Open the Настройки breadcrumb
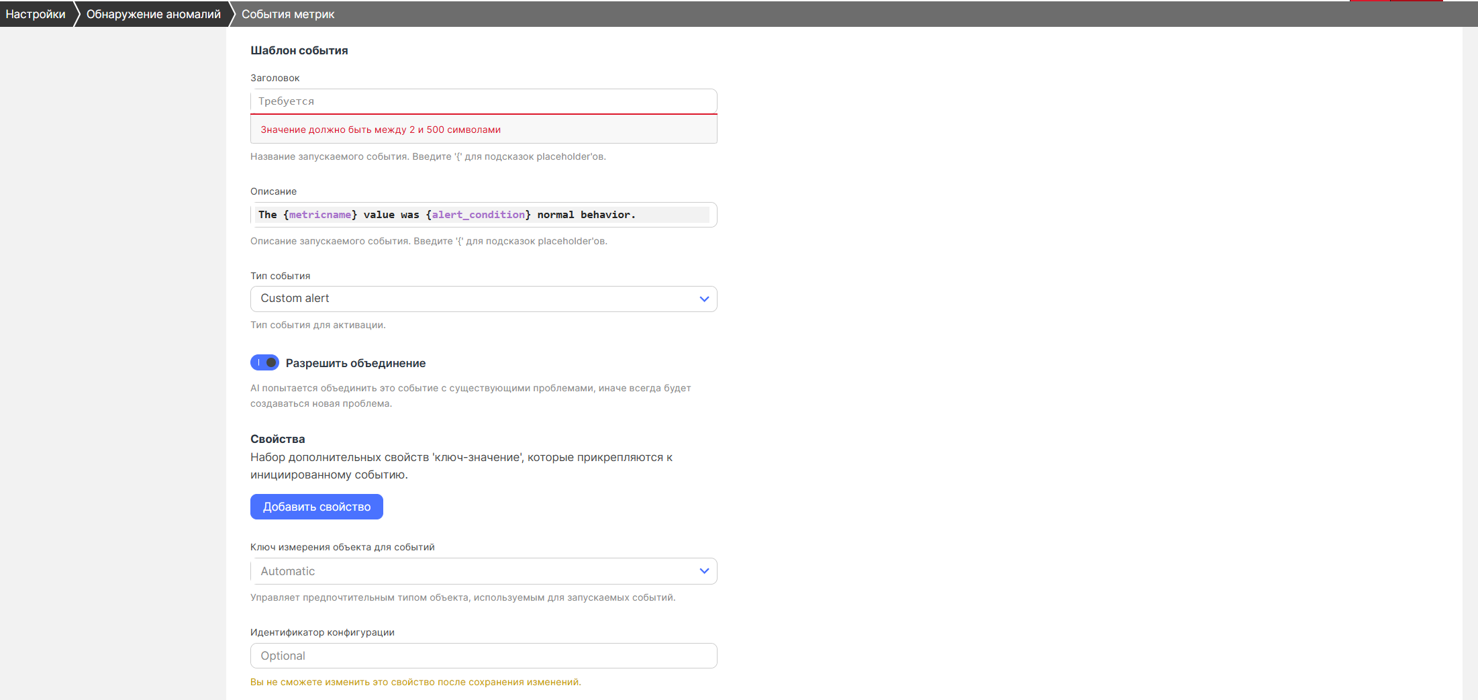The height and width of the screenshot is (700, 1478). 36,14
